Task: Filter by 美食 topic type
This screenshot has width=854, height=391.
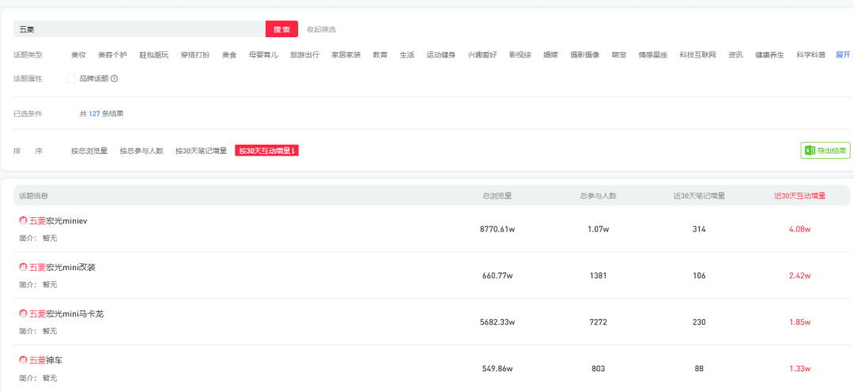Action: coord(229,55)
